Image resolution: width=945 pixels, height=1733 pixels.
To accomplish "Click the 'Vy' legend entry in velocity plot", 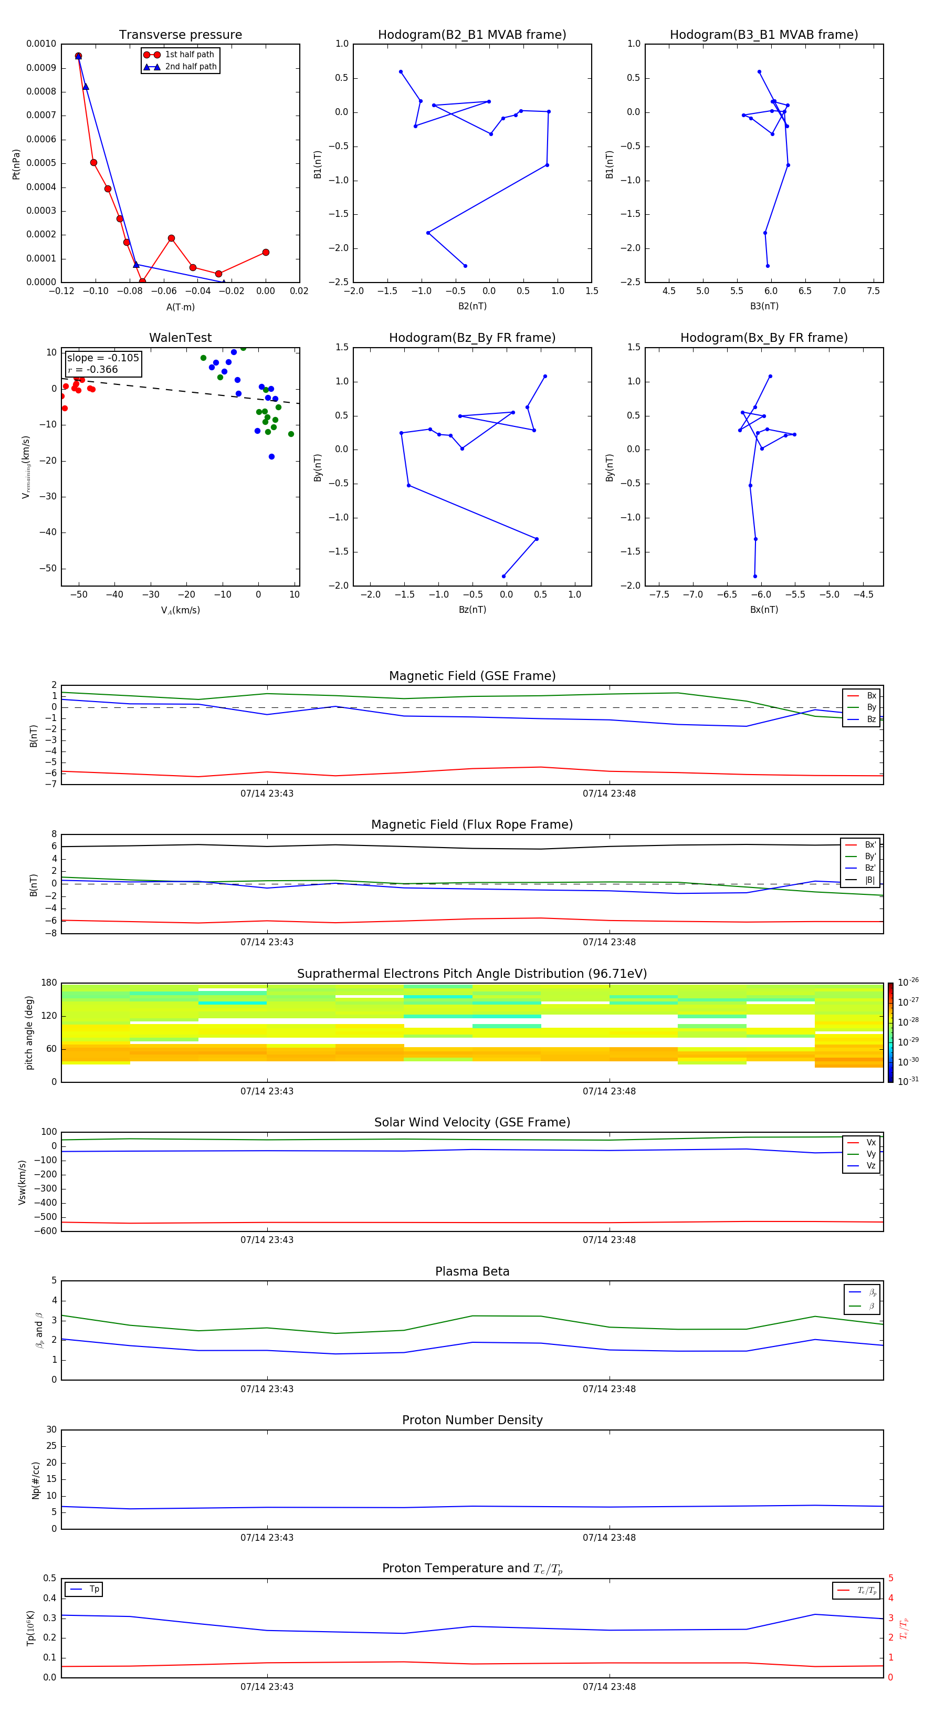I will (862, 1154).
